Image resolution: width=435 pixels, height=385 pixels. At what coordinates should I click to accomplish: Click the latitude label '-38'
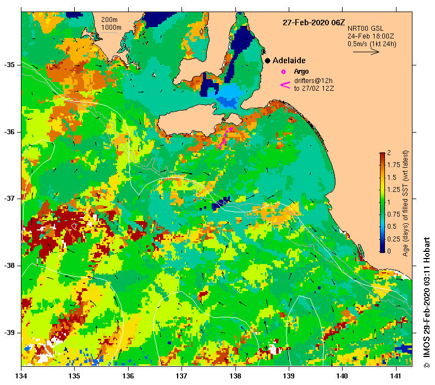point(9,266)
